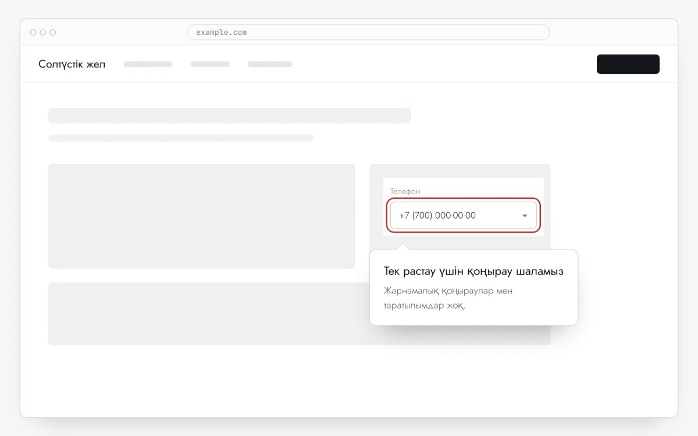Click the black button in the site header
This screenshot has height=436, width=698.
pyautogui.click(x=628, y=64)
